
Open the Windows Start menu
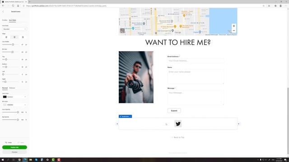click(x=3, y=160)
